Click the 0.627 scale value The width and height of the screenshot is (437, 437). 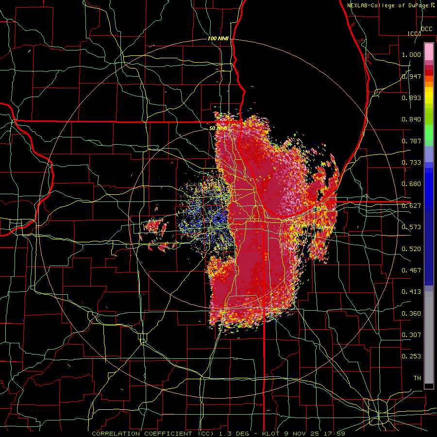point(411,206)
